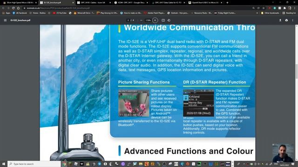298x167 pixels.
Task: Open the Home - Roblox bookmark
Action: (38, 13)
